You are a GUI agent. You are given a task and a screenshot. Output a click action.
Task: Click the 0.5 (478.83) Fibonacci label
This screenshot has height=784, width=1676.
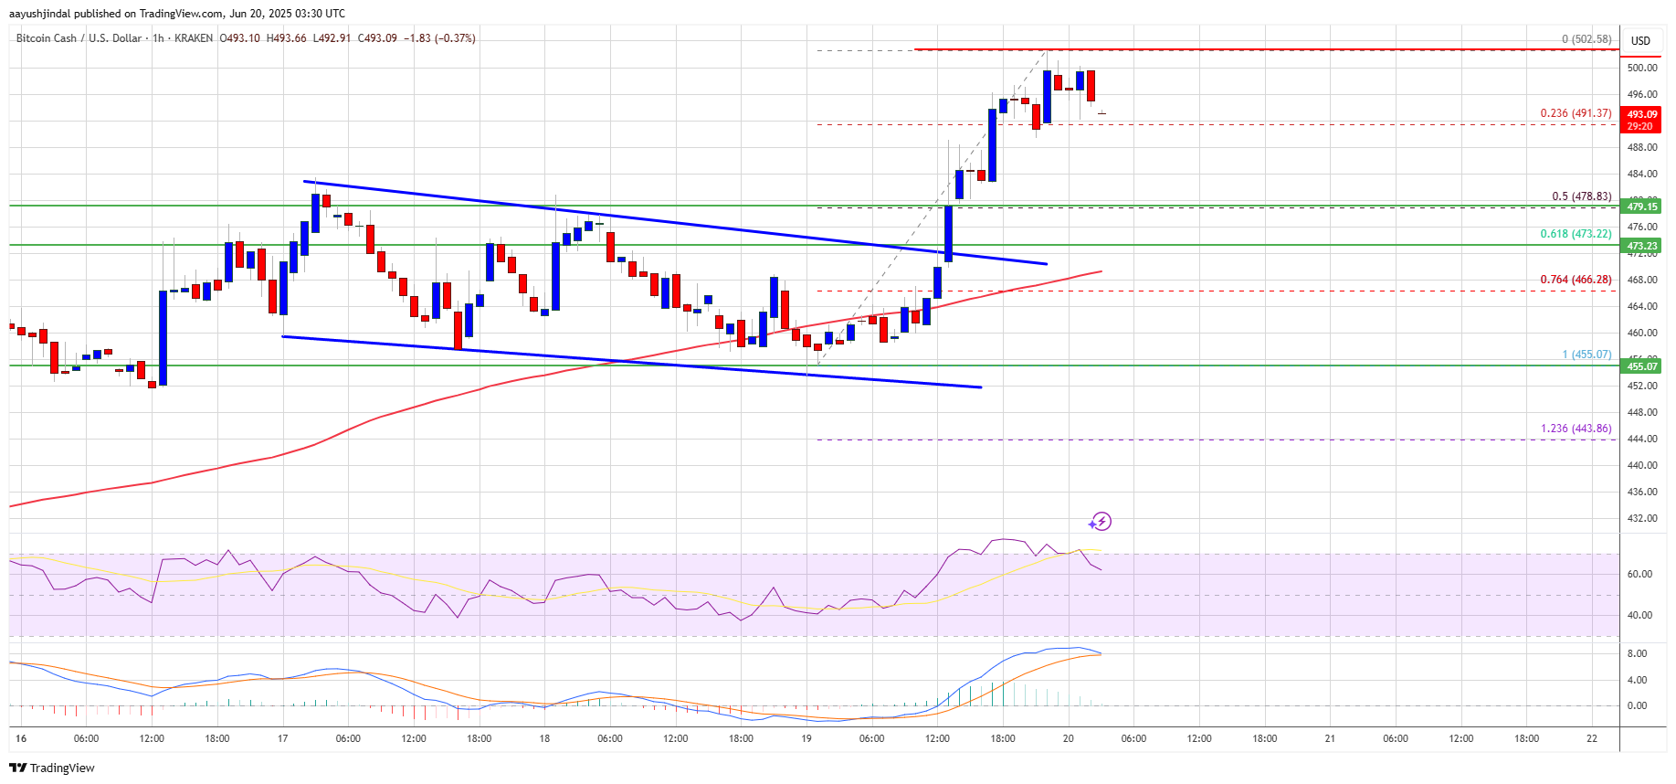(x=1581, y=196)
